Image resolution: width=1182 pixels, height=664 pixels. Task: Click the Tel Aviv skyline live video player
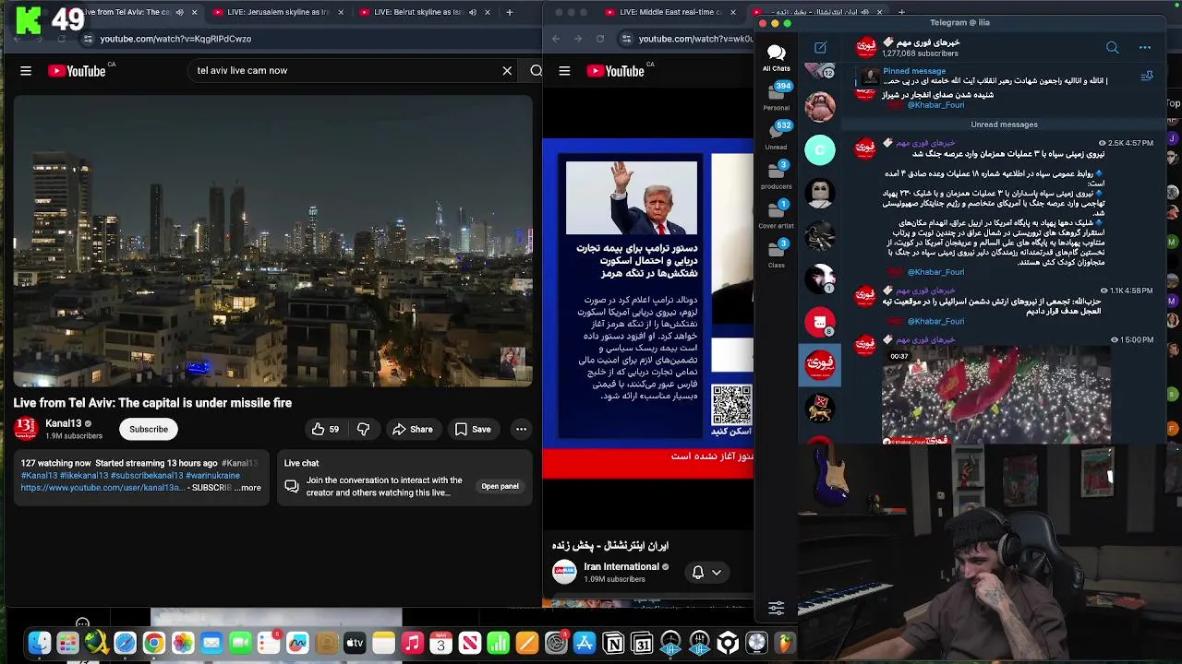click(x=272, y=240)
